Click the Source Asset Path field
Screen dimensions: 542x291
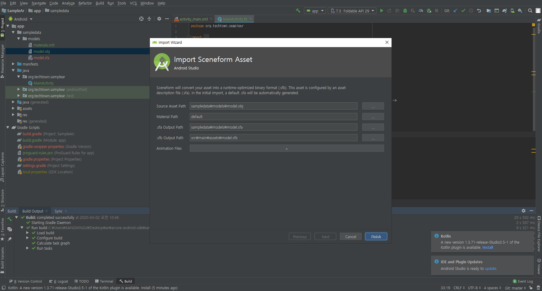point(273,106)
